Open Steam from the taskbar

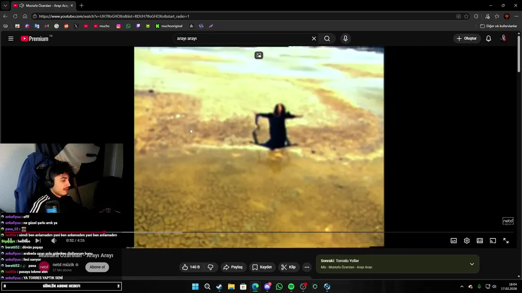(219, 286)
